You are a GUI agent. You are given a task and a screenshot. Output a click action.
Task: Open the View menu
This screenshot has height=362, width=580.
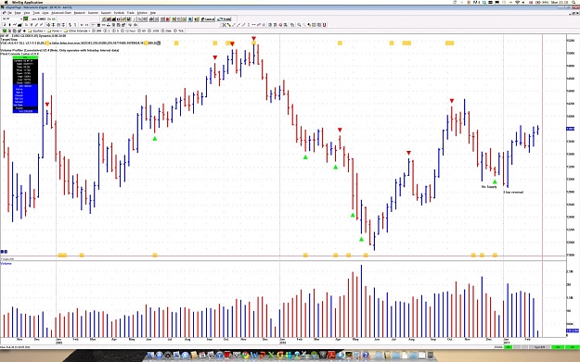[27, 13]
